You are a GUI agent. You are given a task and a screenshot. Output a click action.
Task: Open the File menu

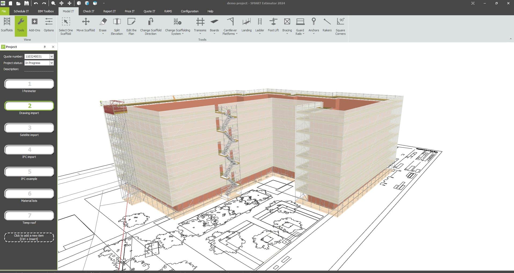[x=4, y=11]
